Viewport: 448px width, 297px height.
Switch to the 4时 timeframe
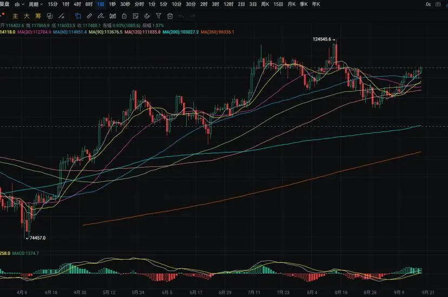point(77,4)
